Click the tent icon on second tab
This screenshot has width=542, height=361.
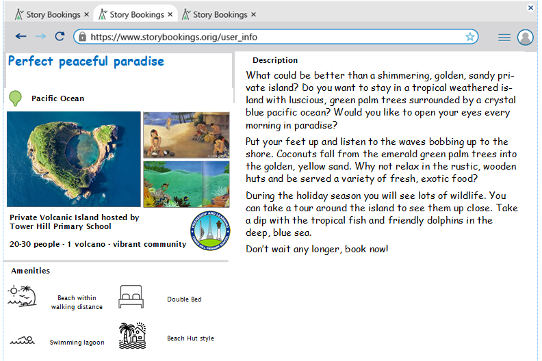[103, 14]
